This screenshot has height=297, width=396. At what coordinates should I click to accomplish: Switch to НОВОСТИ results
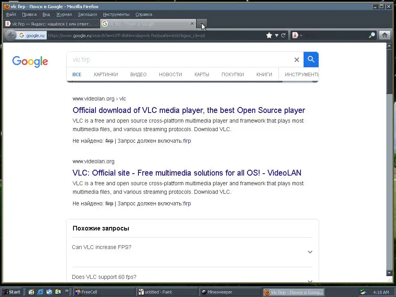[171, 75]
